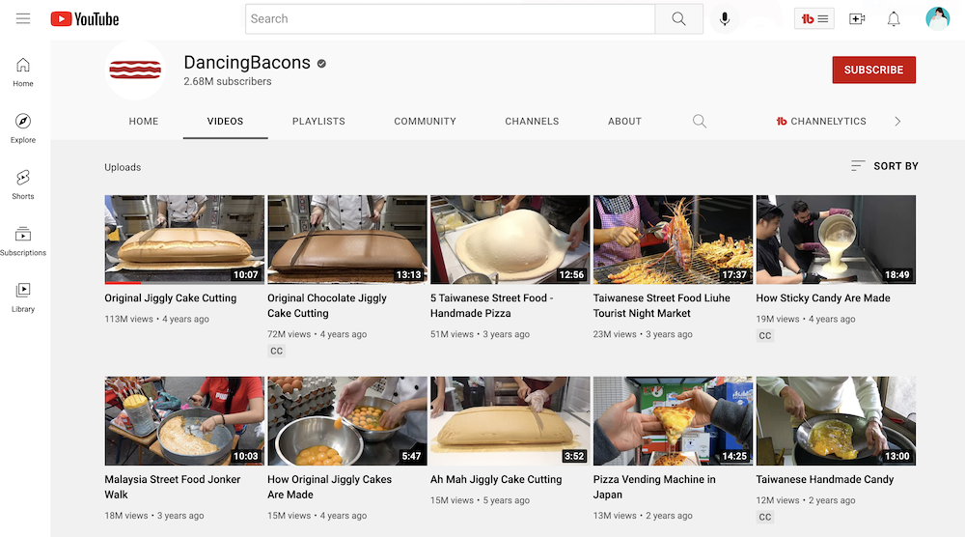Open Taiwanese Handmade Candy title
The image size is (965, 537).
[x=825, y=479]
